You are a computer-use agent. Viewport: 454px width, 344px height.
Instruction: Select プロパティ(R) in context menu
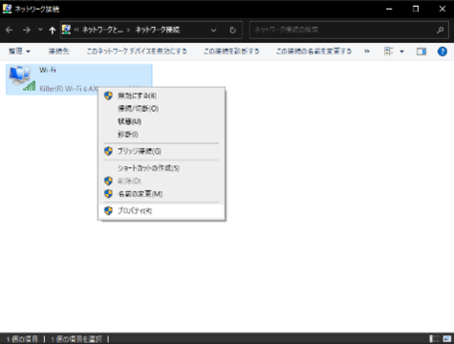coord(162,210)
